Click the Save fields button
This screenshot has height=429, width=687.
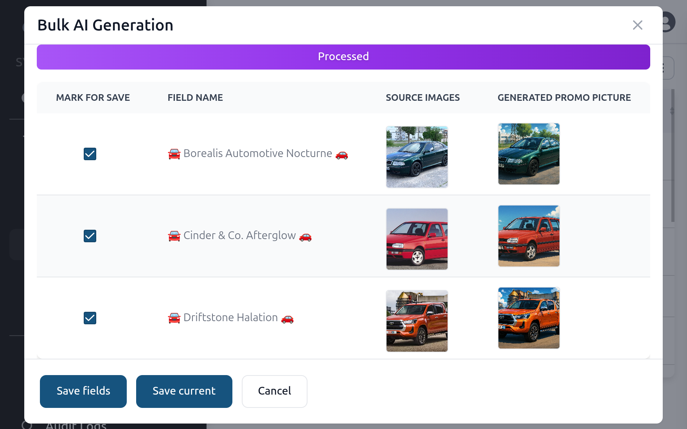(83, 391)
